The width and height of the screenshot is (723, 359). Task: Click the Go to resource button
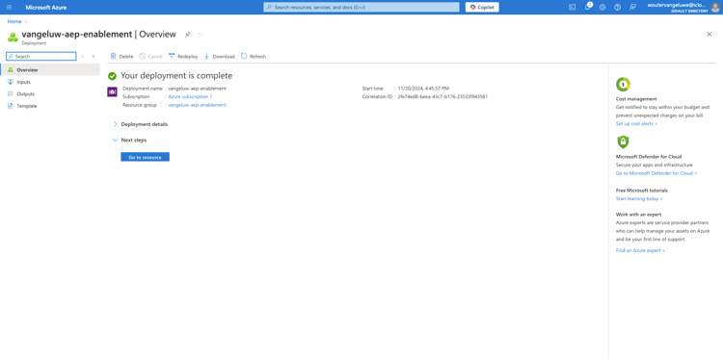tap(146, 157)
